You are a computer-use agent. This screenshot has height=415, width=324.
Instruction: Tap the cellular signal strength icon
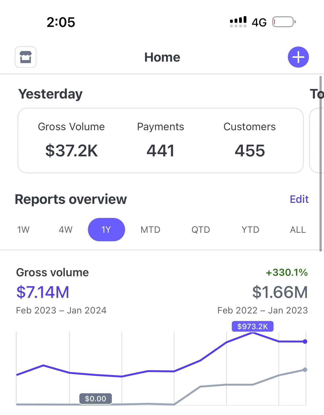tap(238, 22)
